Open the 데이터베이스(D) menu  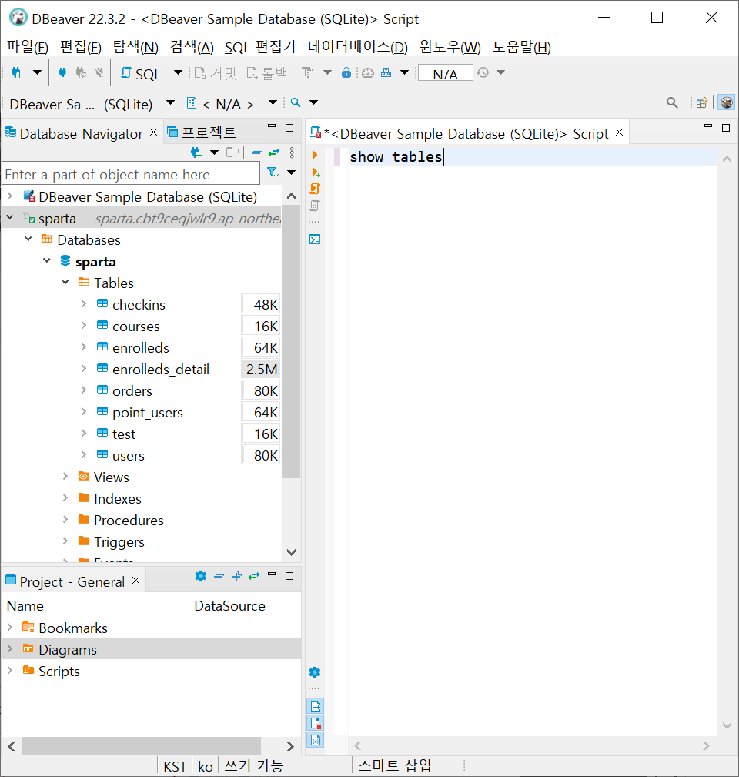tap(358, 47)
